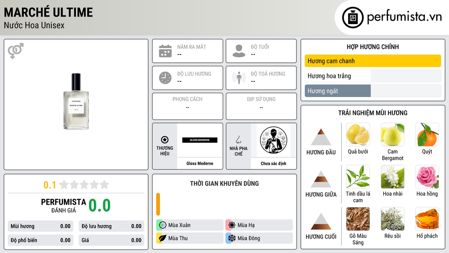Click the person icon for Độ tuổi
Viewport: 449px width, 253px height.
(x=239, y=51)
